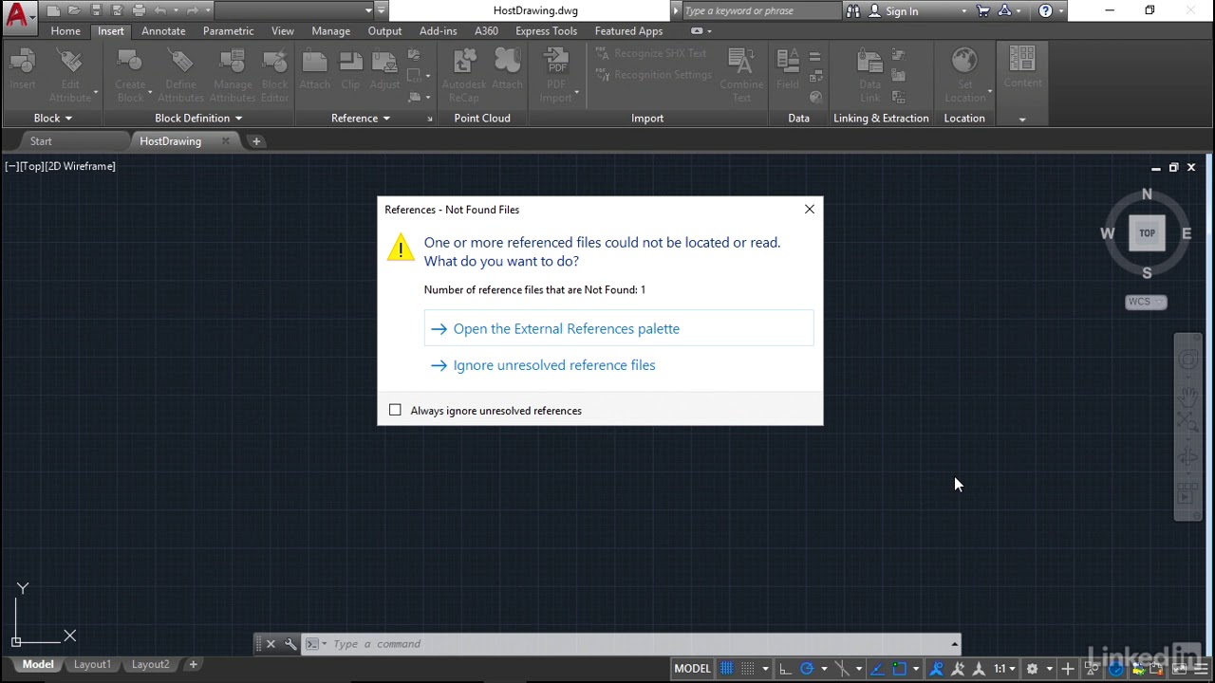This screenshot has width=1215, height=683.
Task: Open the External References palette
Action: [x=619, y=328]
